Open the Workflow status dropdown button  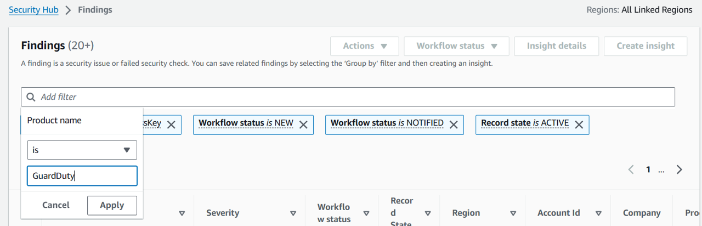coord(456,46)
